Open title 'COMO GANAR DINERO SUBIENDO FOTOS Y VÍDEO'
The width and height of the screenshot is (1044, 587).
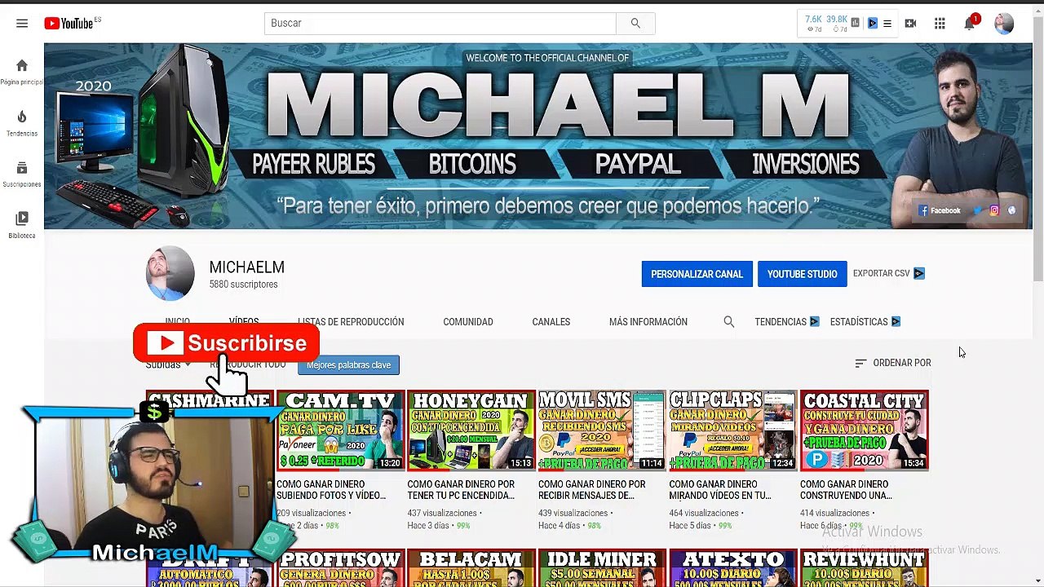(x=331, y=490)
